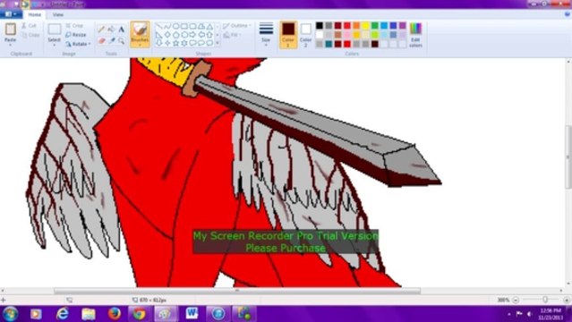572x322 pixels.
Task: Activate the Color 2 background button
Action: tap(306, 35)
